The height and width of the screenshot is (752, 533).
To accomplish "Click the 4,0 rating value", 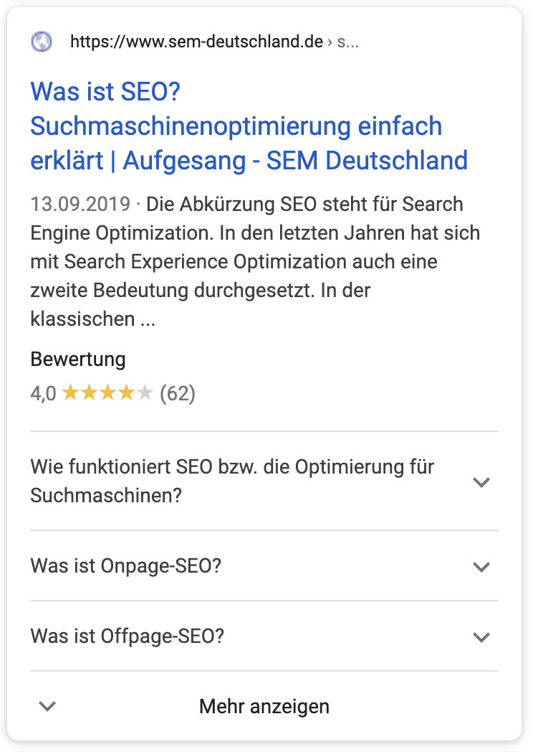I will click(43, 393).
